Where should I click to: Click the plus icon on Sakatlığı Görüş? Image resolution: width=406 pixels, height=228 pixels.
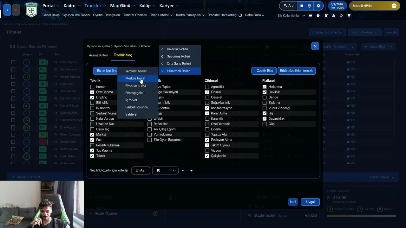[394, 6]
